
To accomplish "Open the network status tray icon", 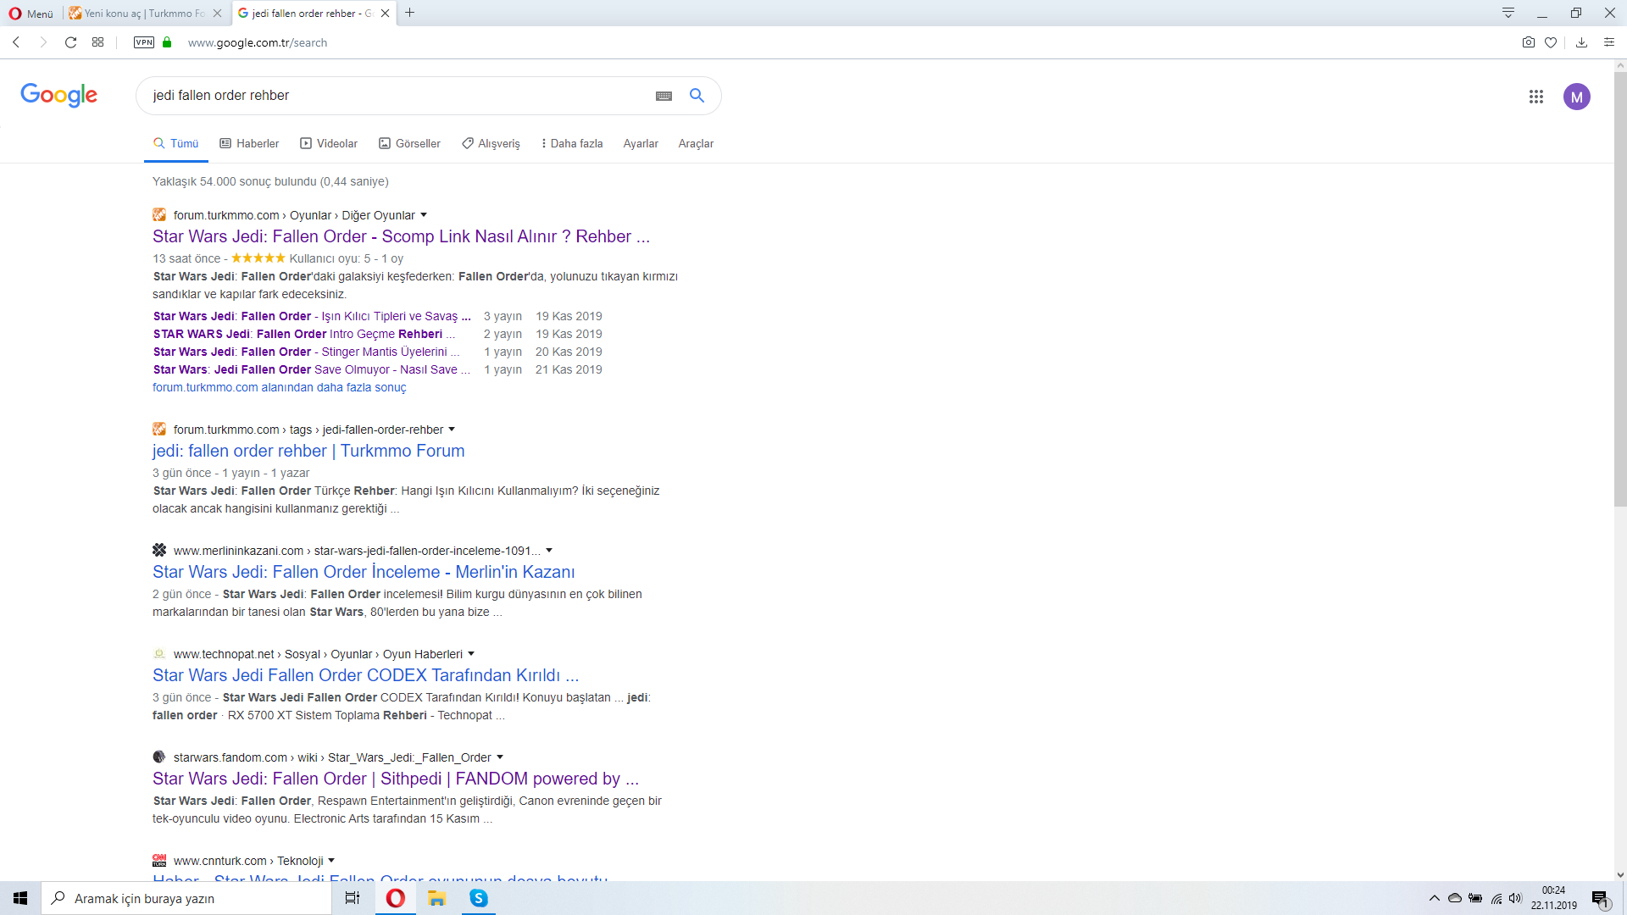I will click(1497, 898).
